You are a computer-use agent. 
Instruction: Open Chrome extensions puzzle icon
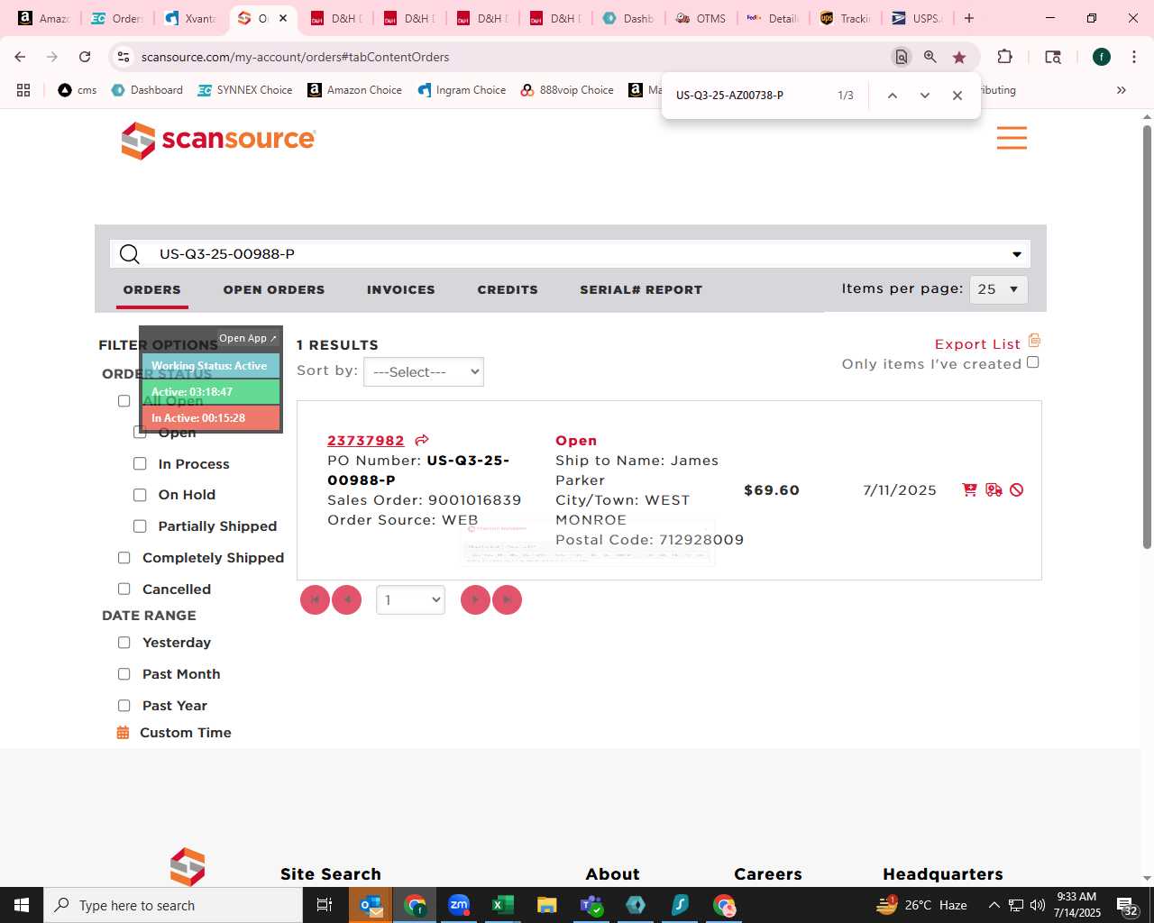click(x=1004, y=57)
